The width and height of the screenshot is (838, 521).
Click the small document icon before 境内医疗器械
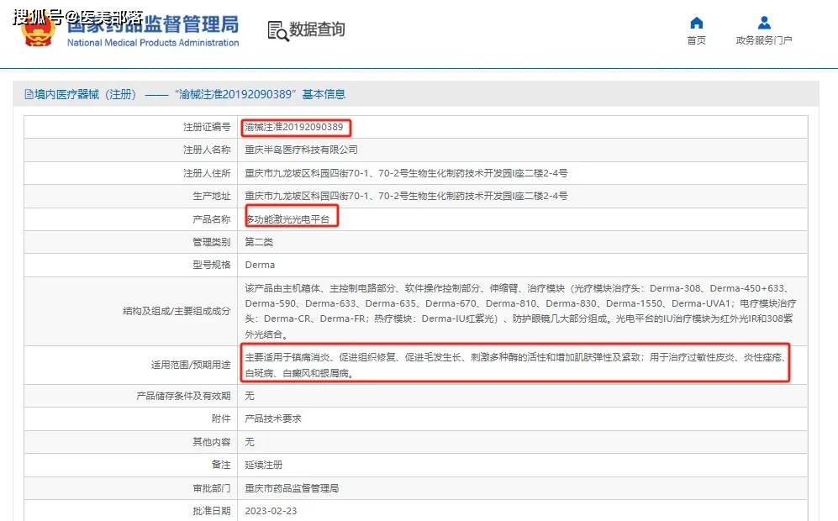(29, 95)
